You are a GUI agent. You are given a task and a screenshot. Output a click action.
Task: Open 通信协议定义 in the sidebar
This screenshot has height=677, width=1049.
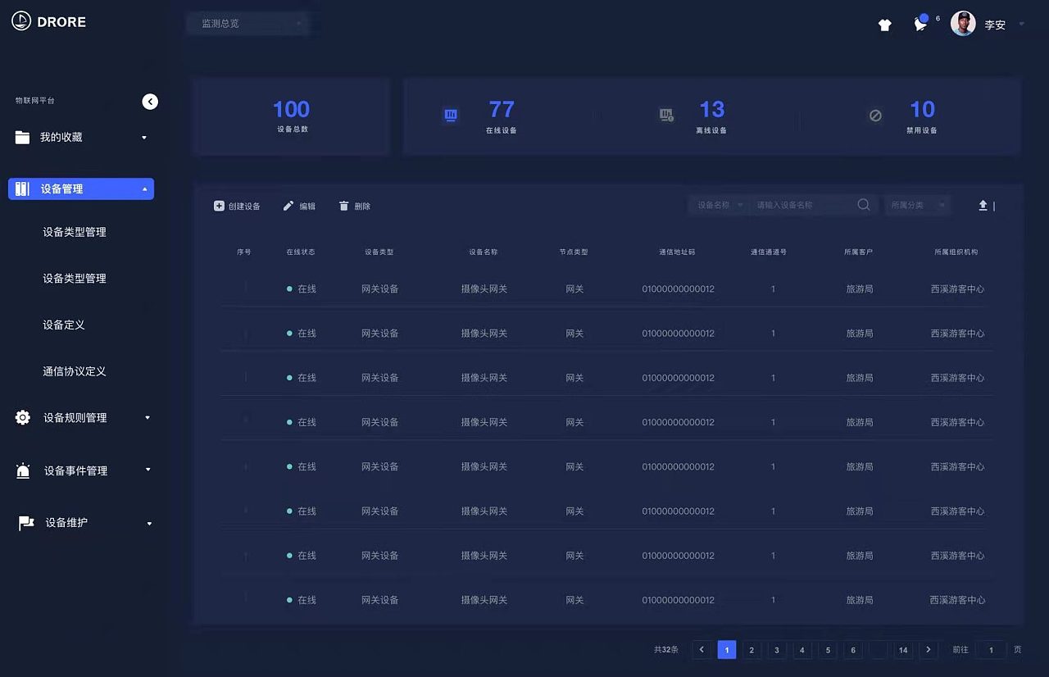point(75,371)
